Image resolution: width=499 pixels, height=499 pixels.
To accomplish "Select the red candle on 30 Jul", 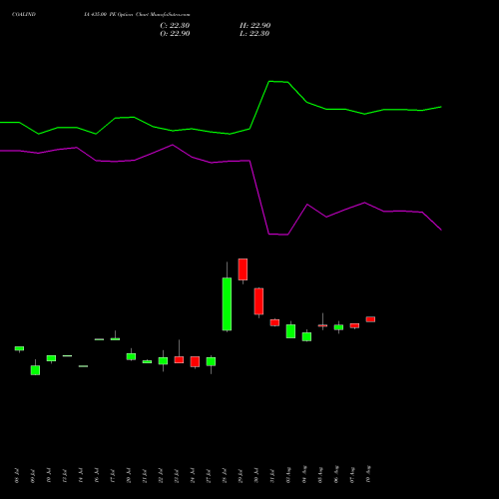I will click(258, 301).
